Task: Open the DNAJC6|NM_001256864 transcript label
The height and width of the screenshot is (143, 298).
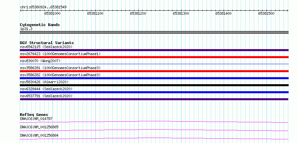Action: pos(39,135)
